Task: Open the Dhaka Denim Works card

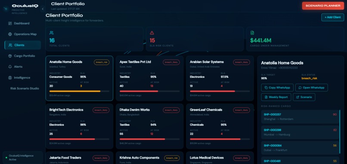Action: click(149, 126)
